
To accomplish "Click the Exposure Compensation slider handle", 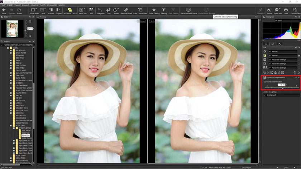I will tap(283, 88).
